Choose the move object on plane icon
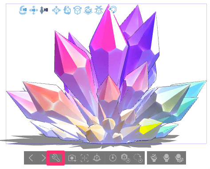The image size is (210, 169). pyautogui.click(x=56, y=10)
